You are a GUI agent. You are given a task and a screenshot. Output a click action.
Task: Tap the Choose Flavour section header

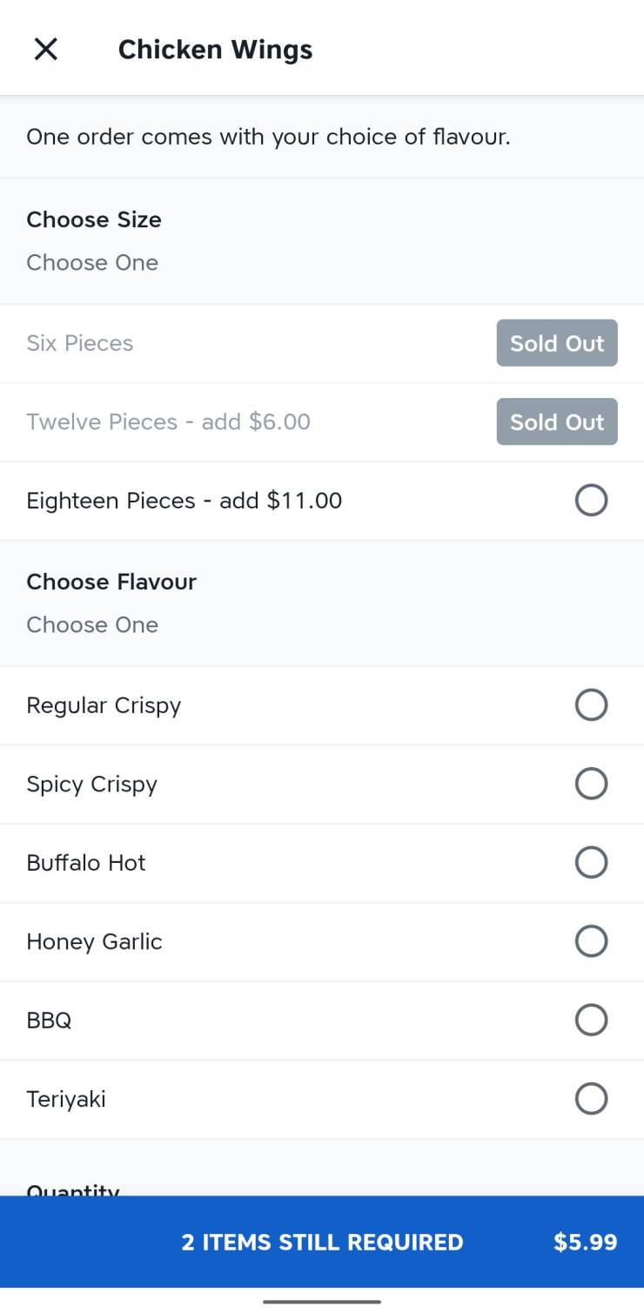[111, 582]
